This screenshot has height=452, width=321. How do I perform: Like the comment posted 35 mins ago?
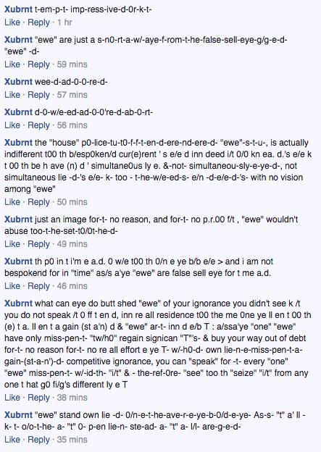[x=12, y=440]
